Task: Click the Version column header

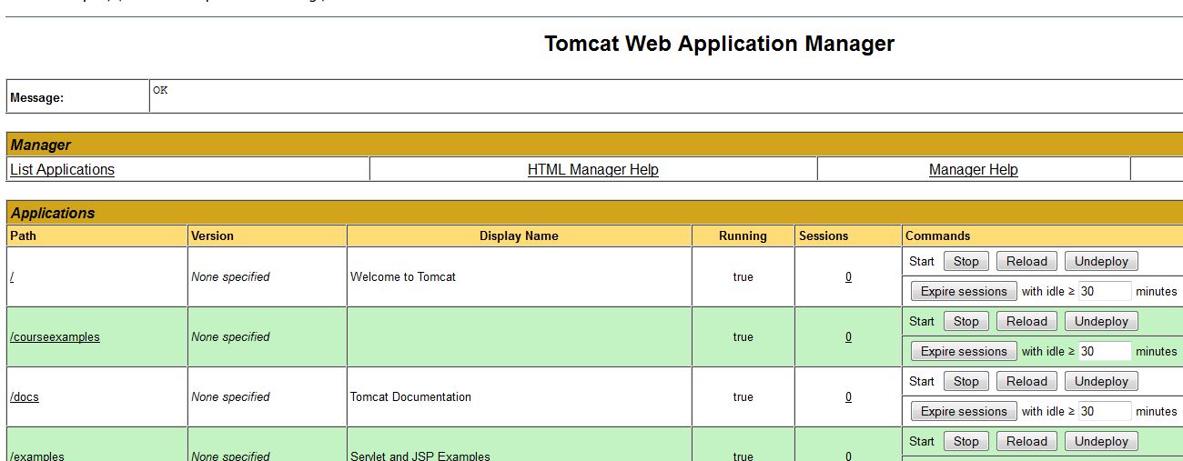Action: [212, 236]
